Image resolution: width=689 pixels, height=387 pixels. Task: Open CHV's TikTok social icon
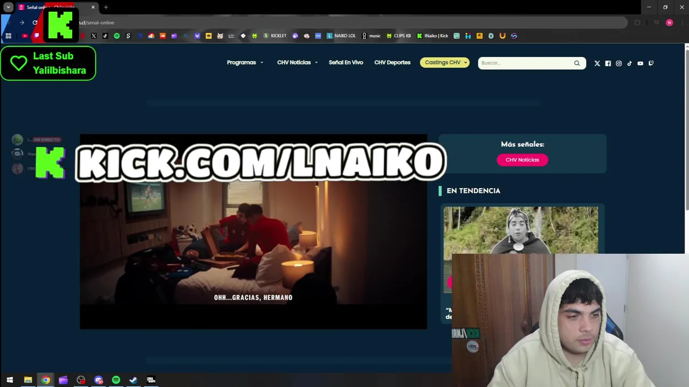(629, 63)
